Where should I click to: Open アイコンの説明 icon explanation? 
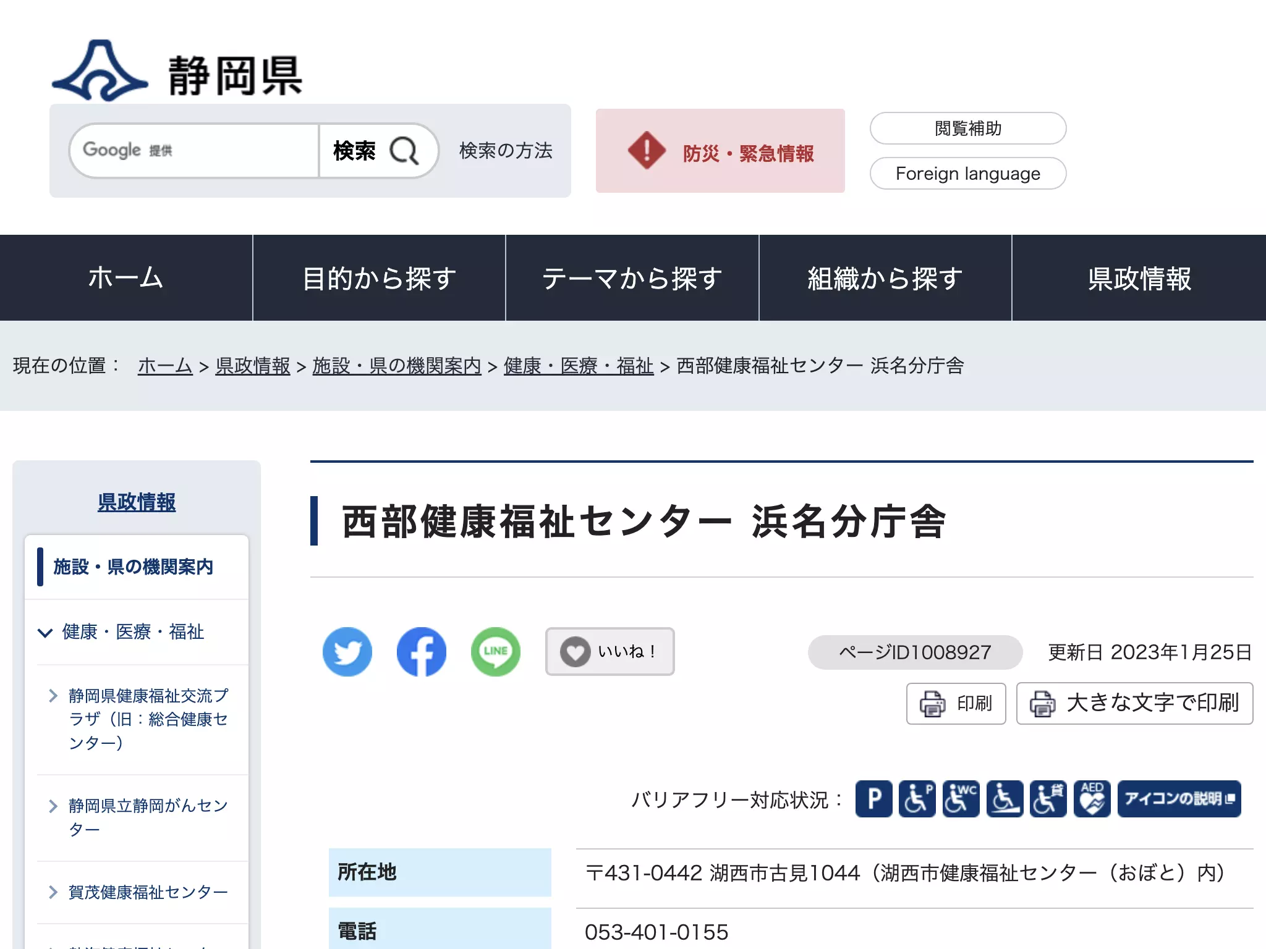coord(1179,799)
